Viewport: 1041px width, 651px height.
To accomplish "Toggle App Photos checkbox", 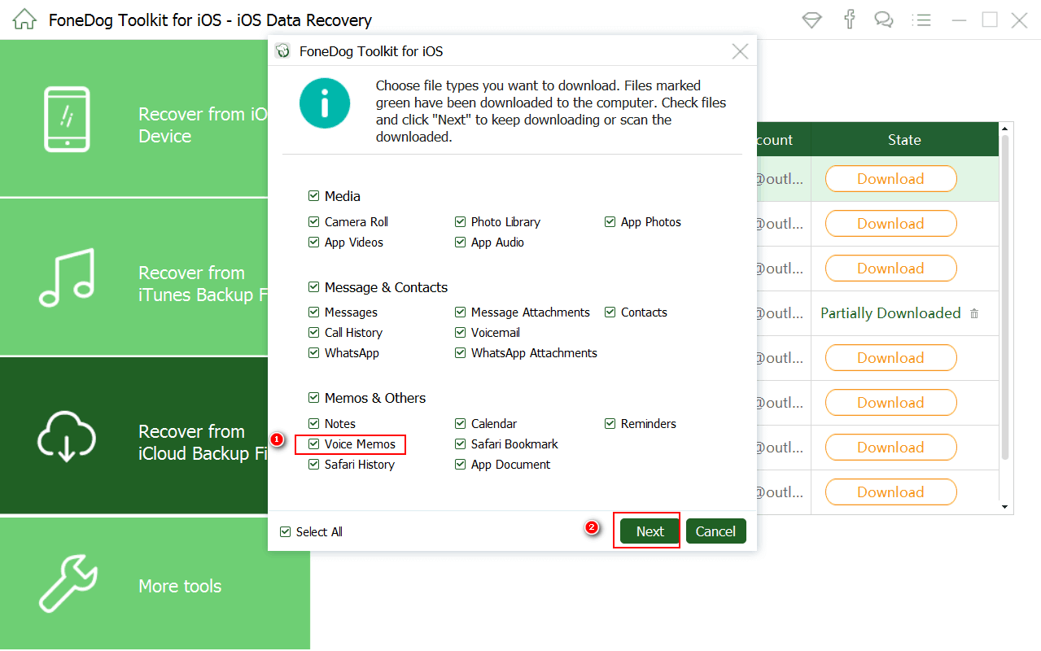I will pyautogui.click(x=610, y=221).
